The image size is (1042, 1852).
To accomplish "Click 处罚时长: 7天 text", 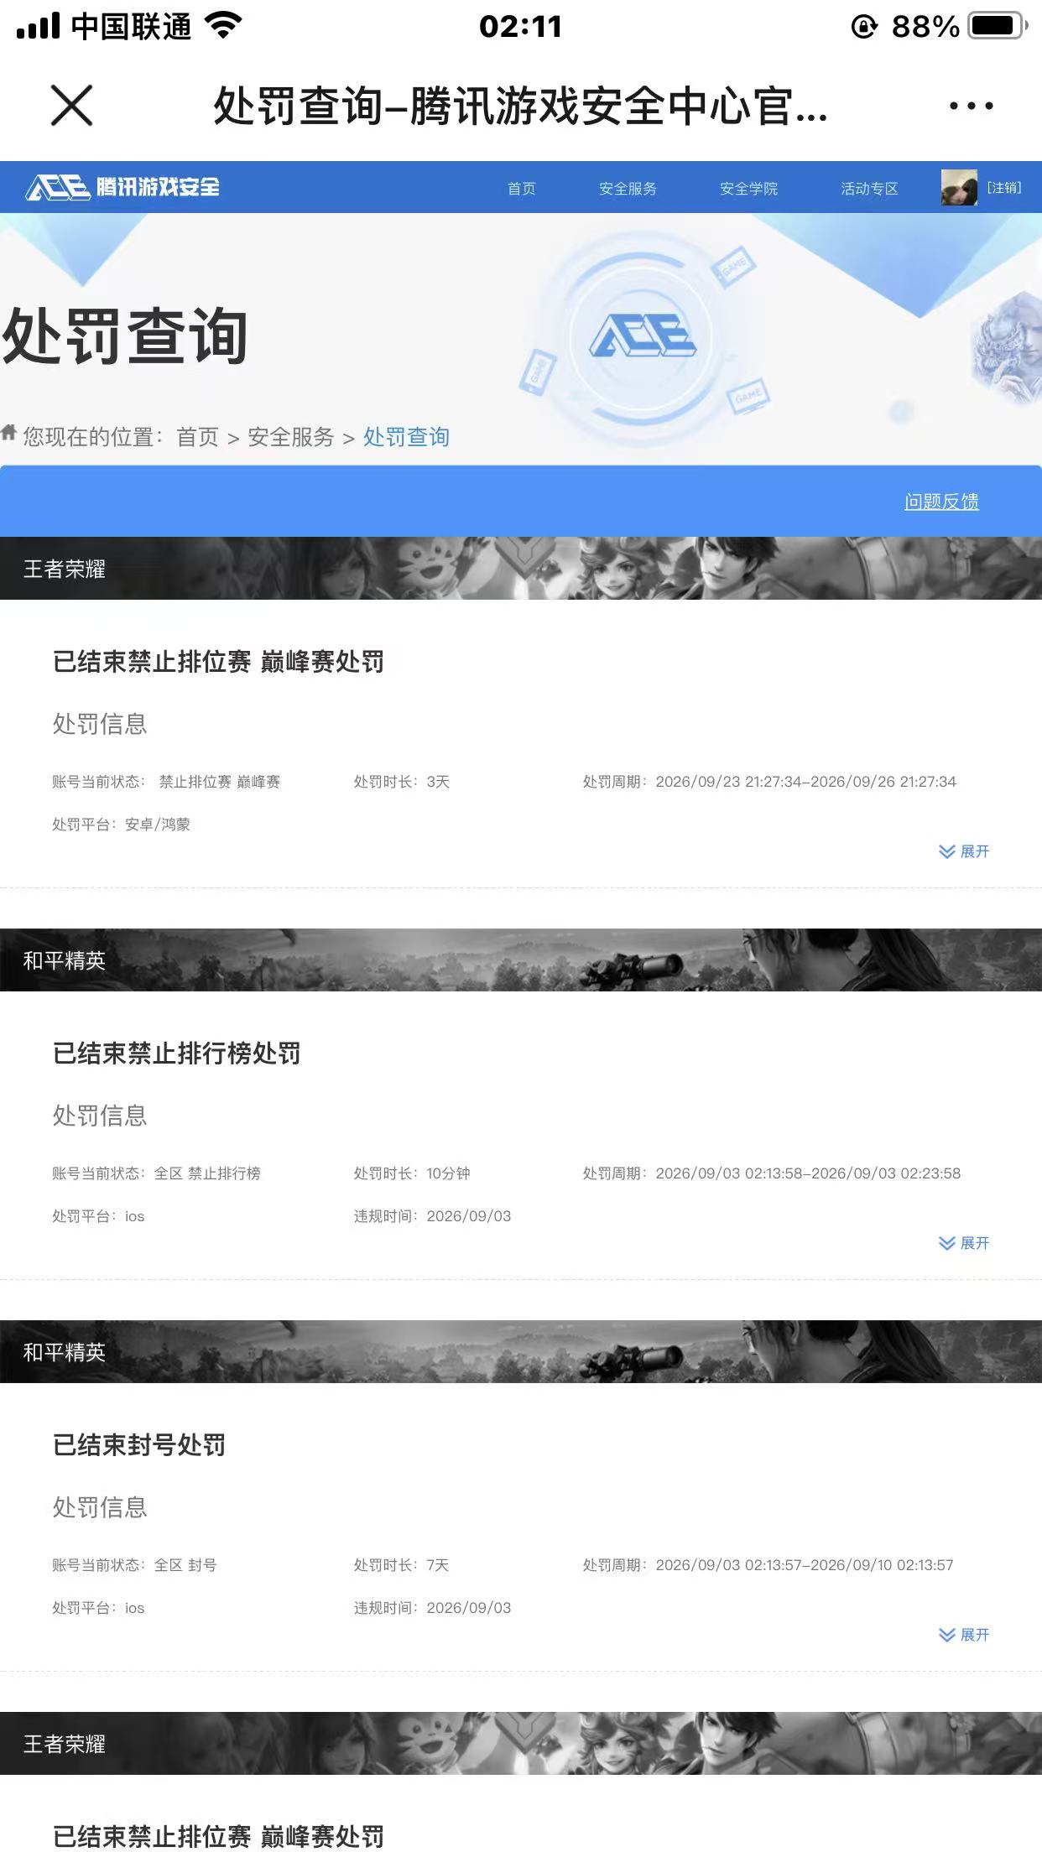I will pyautogui.click(x=401, y=1565).
